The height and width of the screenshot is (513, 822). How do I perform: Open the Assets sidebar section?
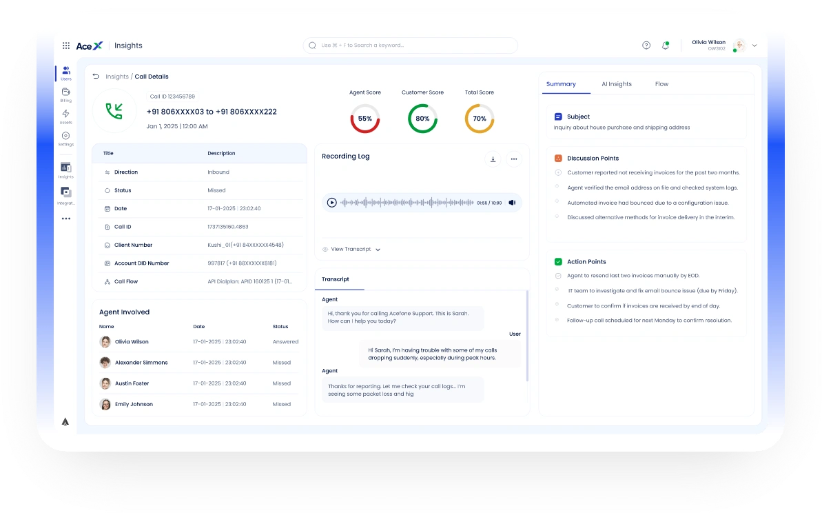point(66,117)
